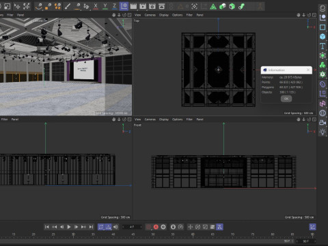Enable the Z axis lock
Screen dimensions: 328x246
pos(114,6)
